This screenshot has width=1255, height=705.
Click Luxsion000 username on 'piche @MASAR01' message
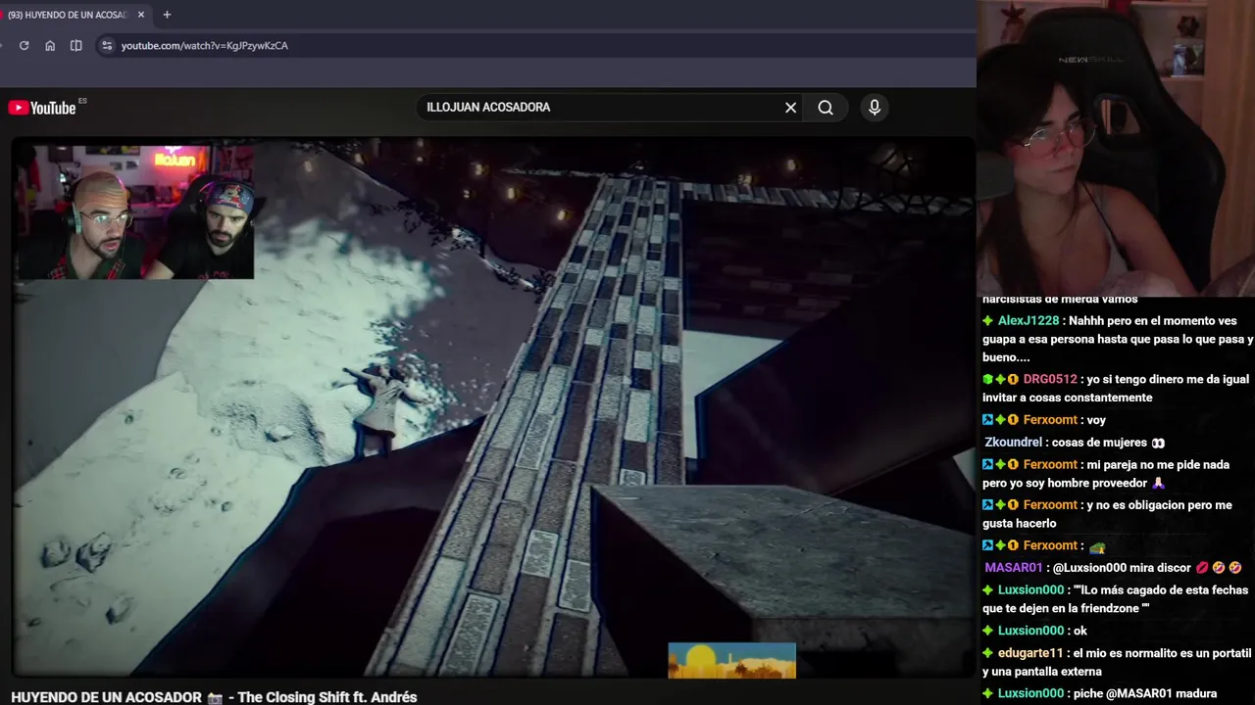1030,692
